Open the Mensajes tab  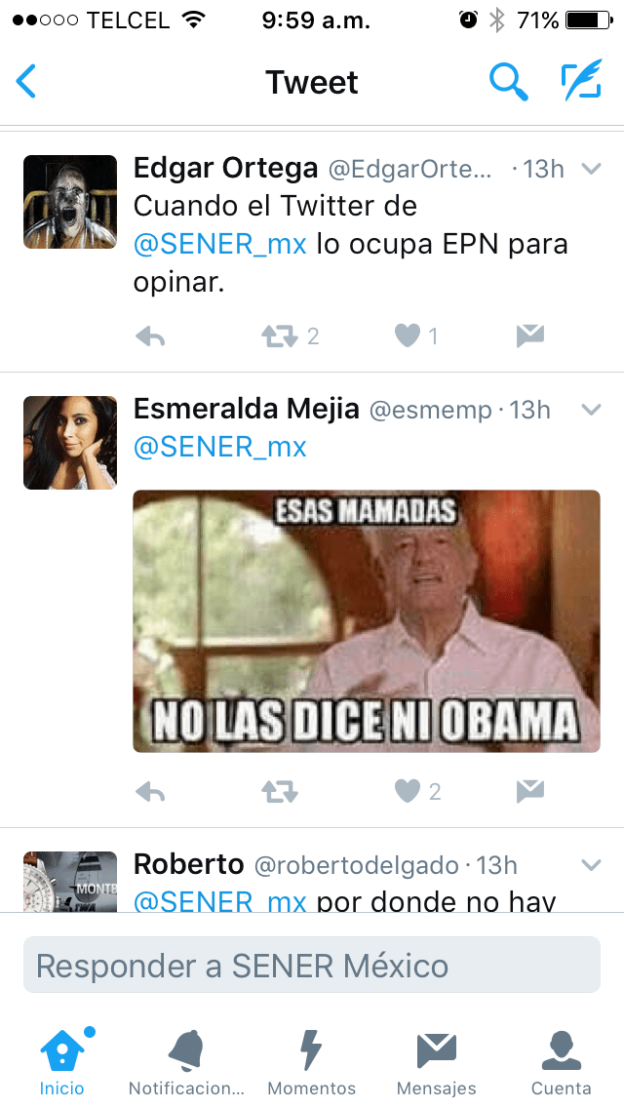tap(436, 1060)
